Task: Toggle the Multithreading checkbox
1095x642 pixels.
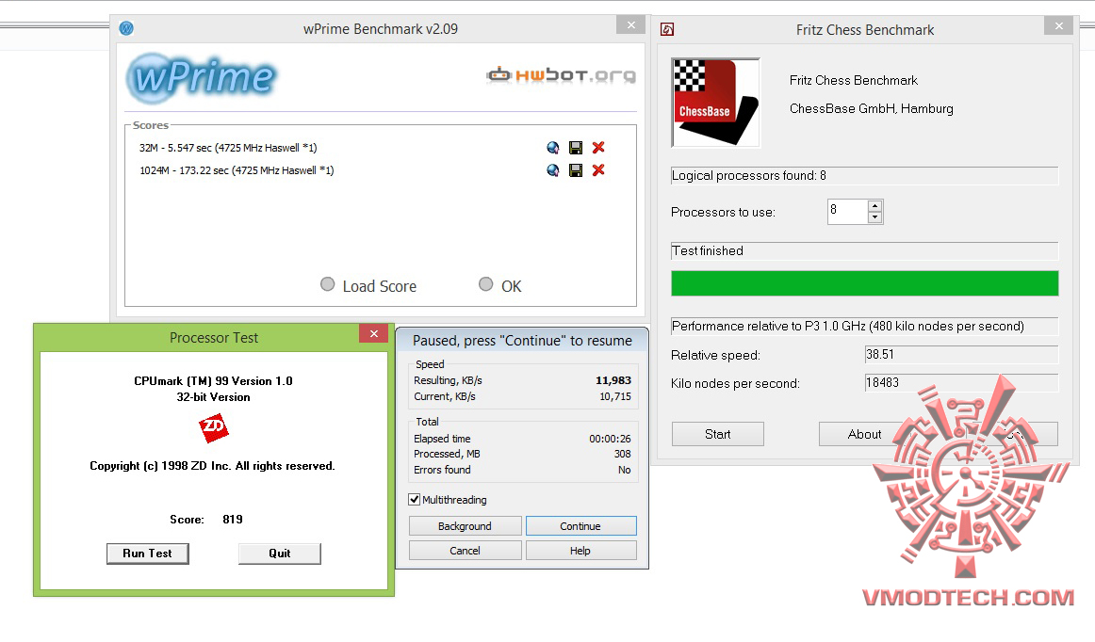Action: tap(414, 500)
